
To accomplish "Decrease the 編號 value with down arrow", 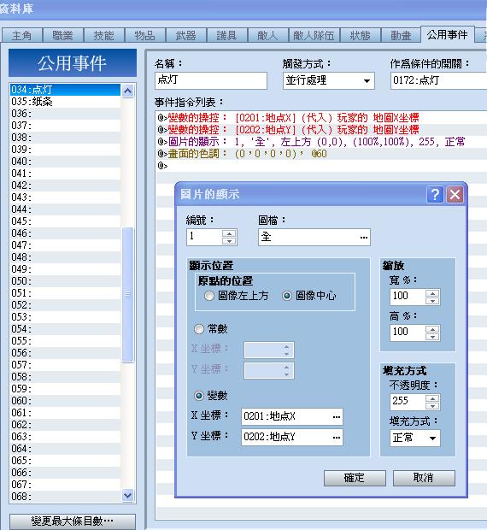I will click(229, 241).
